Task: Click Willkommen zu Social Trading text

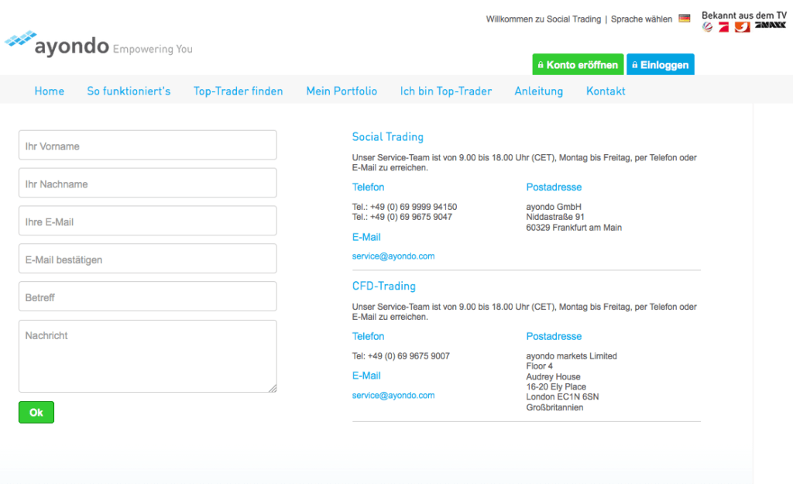Action: point(543,19)
